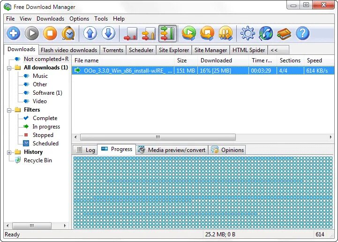
Task: Click left arrow of tree panel scrollbar
Action: click(x=8, y=226)
